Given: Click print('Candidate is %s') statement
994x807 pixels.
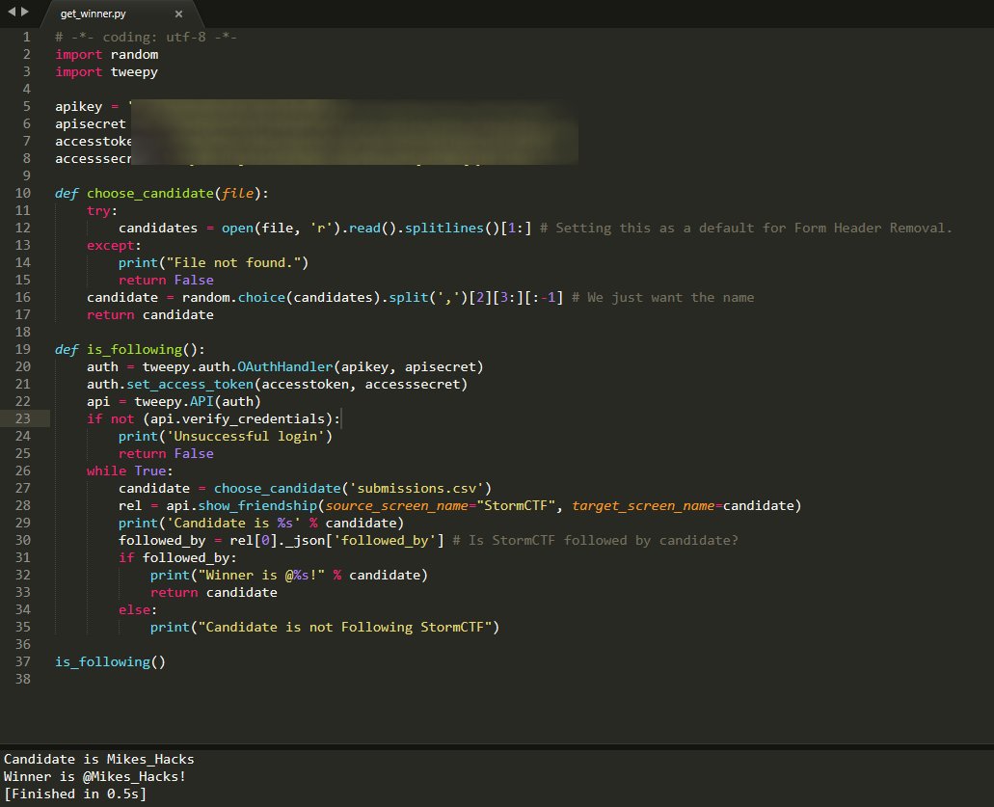Looking at the screenshot, I should [261, 523].
